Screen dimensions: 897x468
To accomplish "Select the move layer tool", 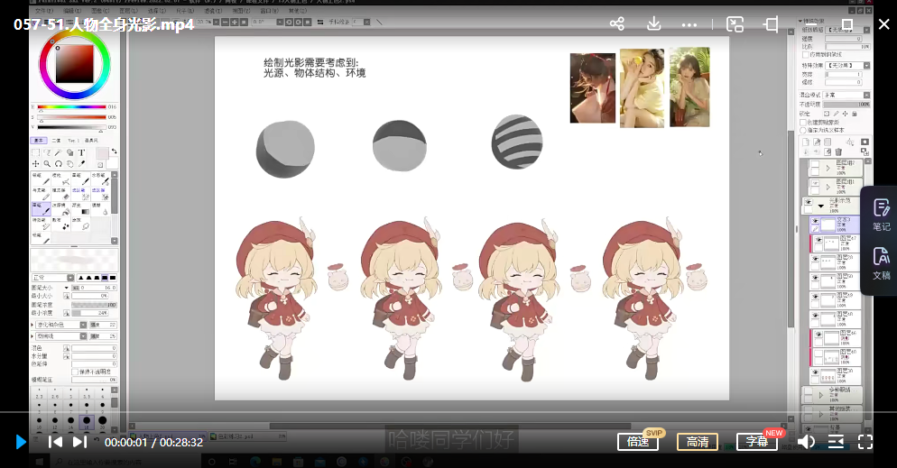I will point(35,163).
